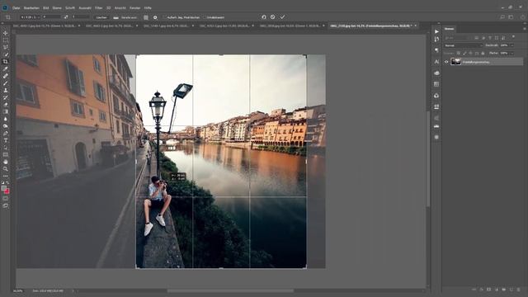Select the Spot Healing Brush tool
528x297 pixels.
(6, 76)
